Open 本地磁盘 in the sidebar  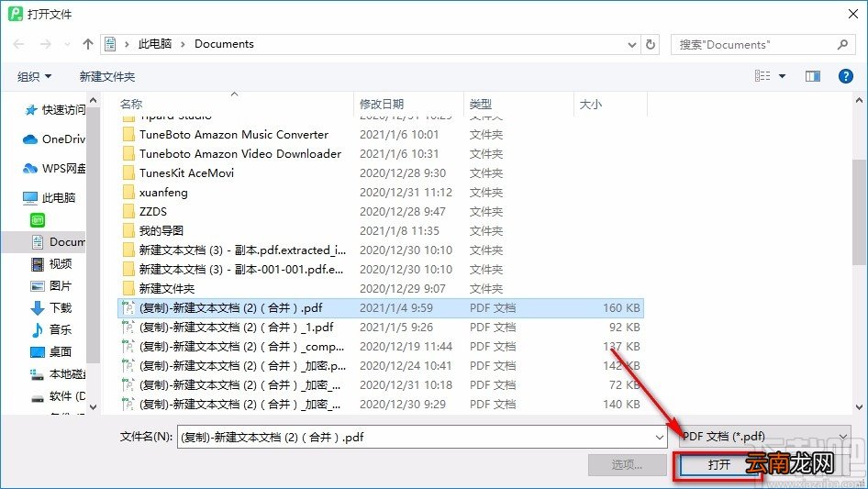(58, 374)
